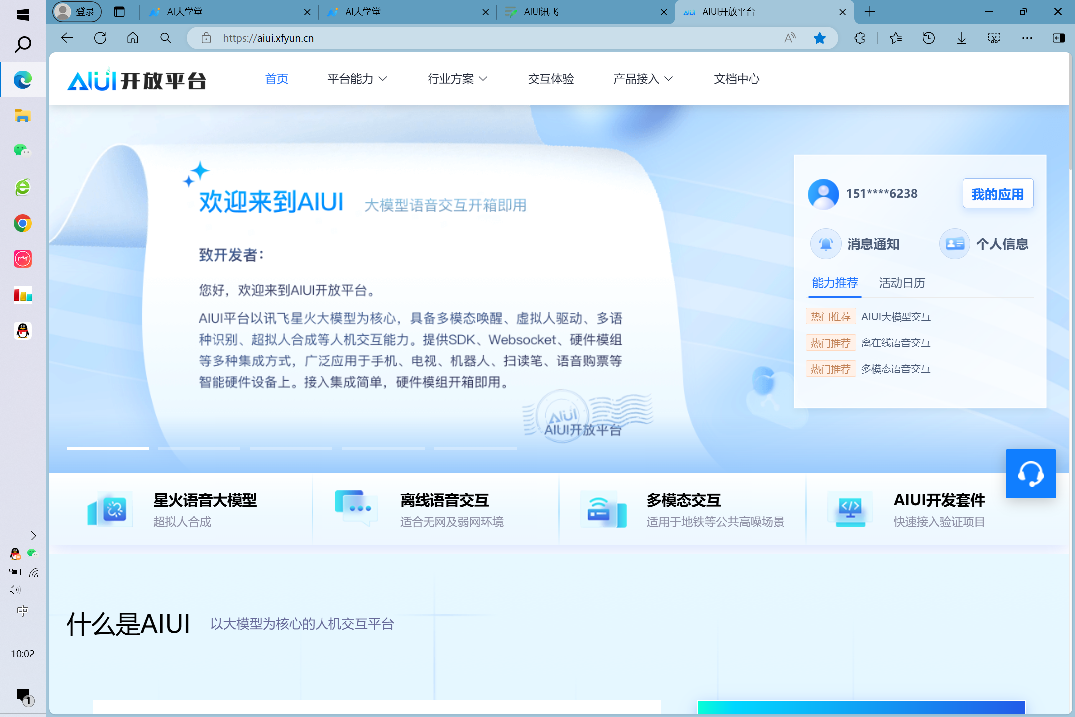Click the browser refresh icon
This screenshot has width=1075, height=717.
[x=100, y=38]
